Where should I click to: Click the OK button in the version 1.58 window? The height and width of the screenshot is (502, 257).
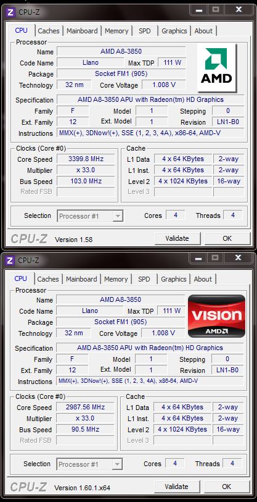coord(227,238)
